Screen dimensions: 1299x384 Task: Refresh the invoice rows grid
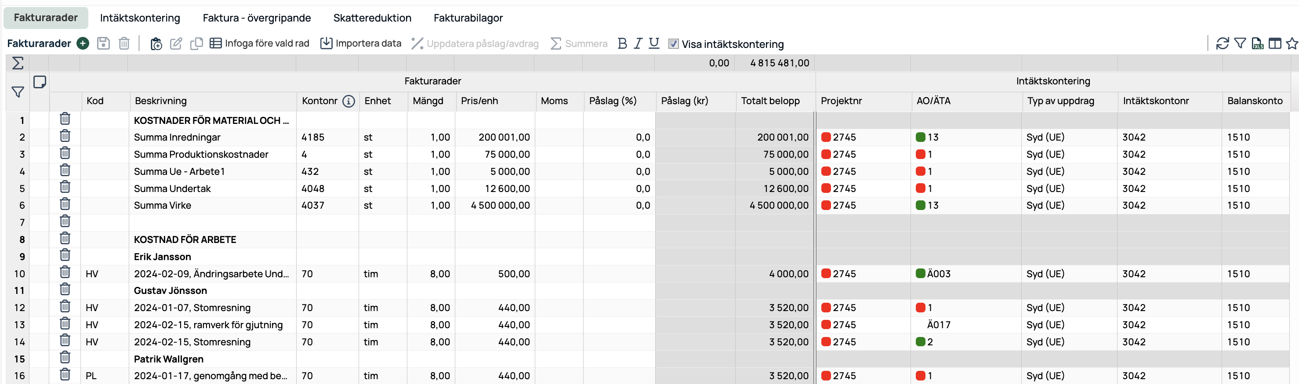[x=1223, y=44]
